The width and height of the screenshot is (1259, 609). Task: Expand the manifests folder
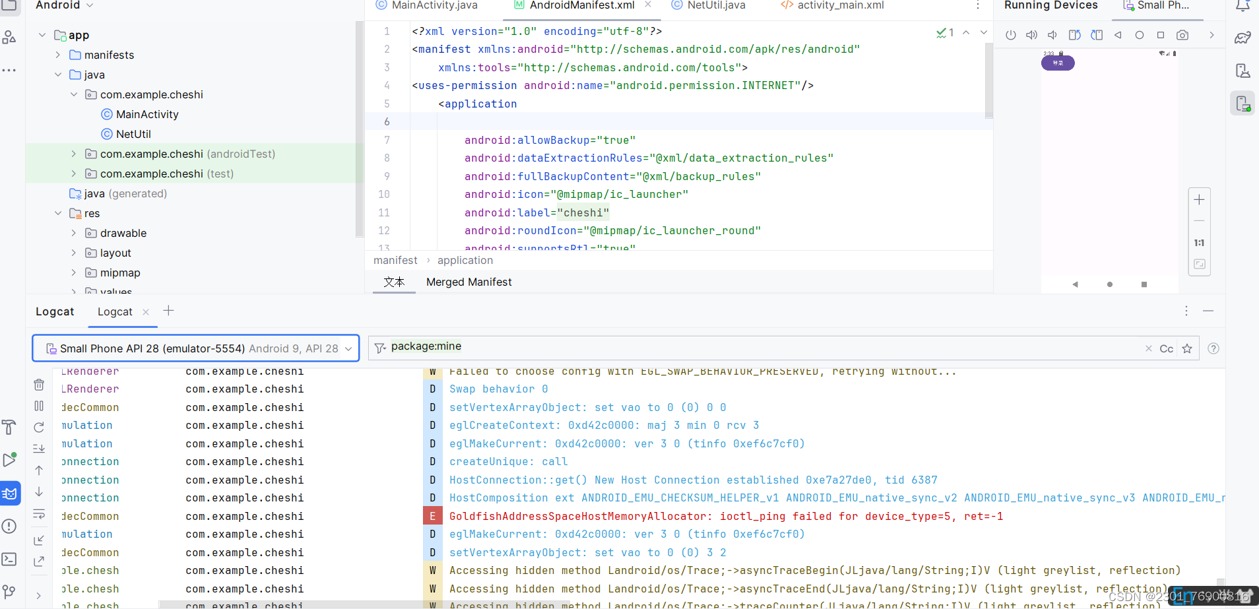coord(58,55)
